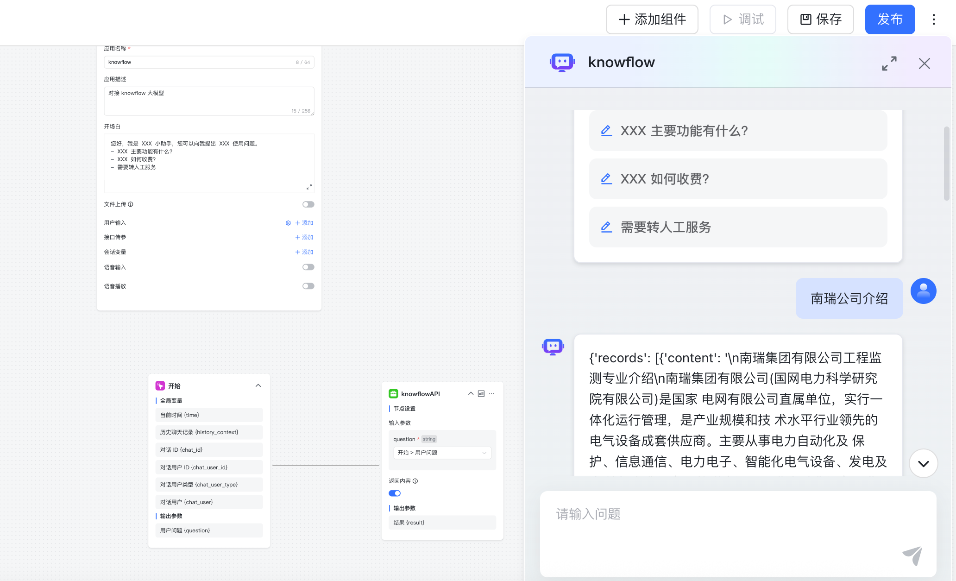
Task: Open the 'all' view icon on knowflowAPI node
Action: tap(481, 393)
